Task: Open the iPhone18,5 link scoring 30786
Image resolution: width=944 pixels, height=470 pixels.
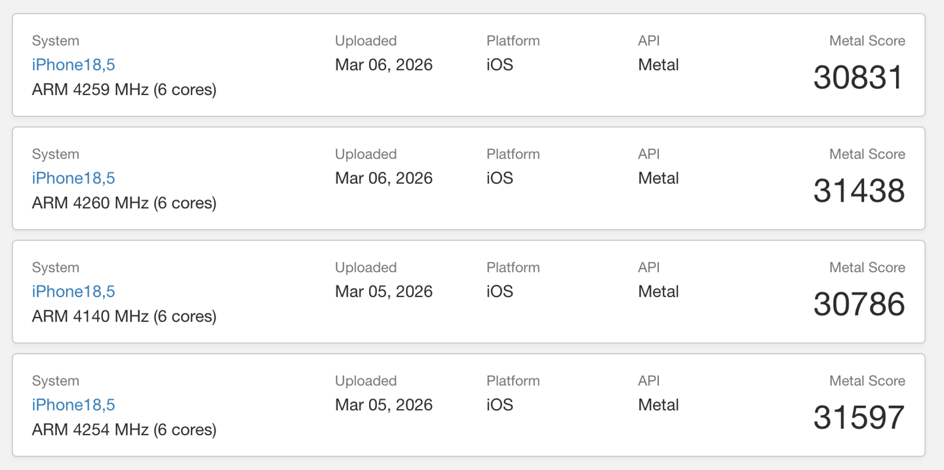Action: click(73, 291)
